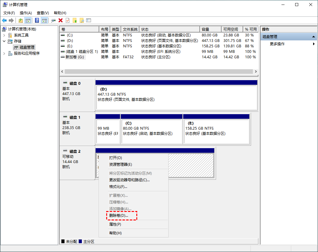The image size is (318, 252).
Task: Select 更改驱动器号和路径(C)... in context menu
Action: [x=134, y=180]
